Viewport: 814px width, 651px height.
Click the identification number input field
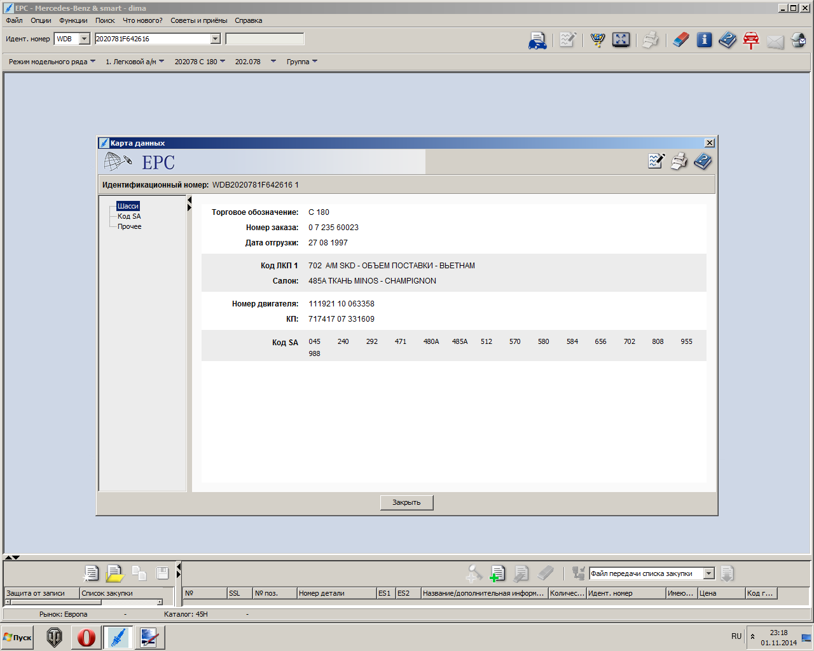(153, 39)
